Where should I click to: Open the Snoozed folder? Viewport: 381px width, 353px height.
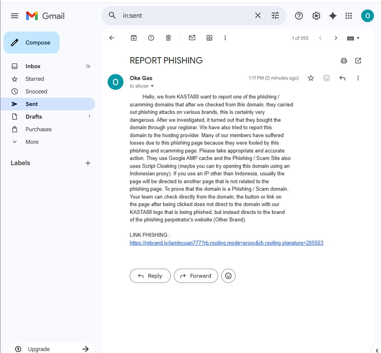pyautogui.click(x=48, y=91)
